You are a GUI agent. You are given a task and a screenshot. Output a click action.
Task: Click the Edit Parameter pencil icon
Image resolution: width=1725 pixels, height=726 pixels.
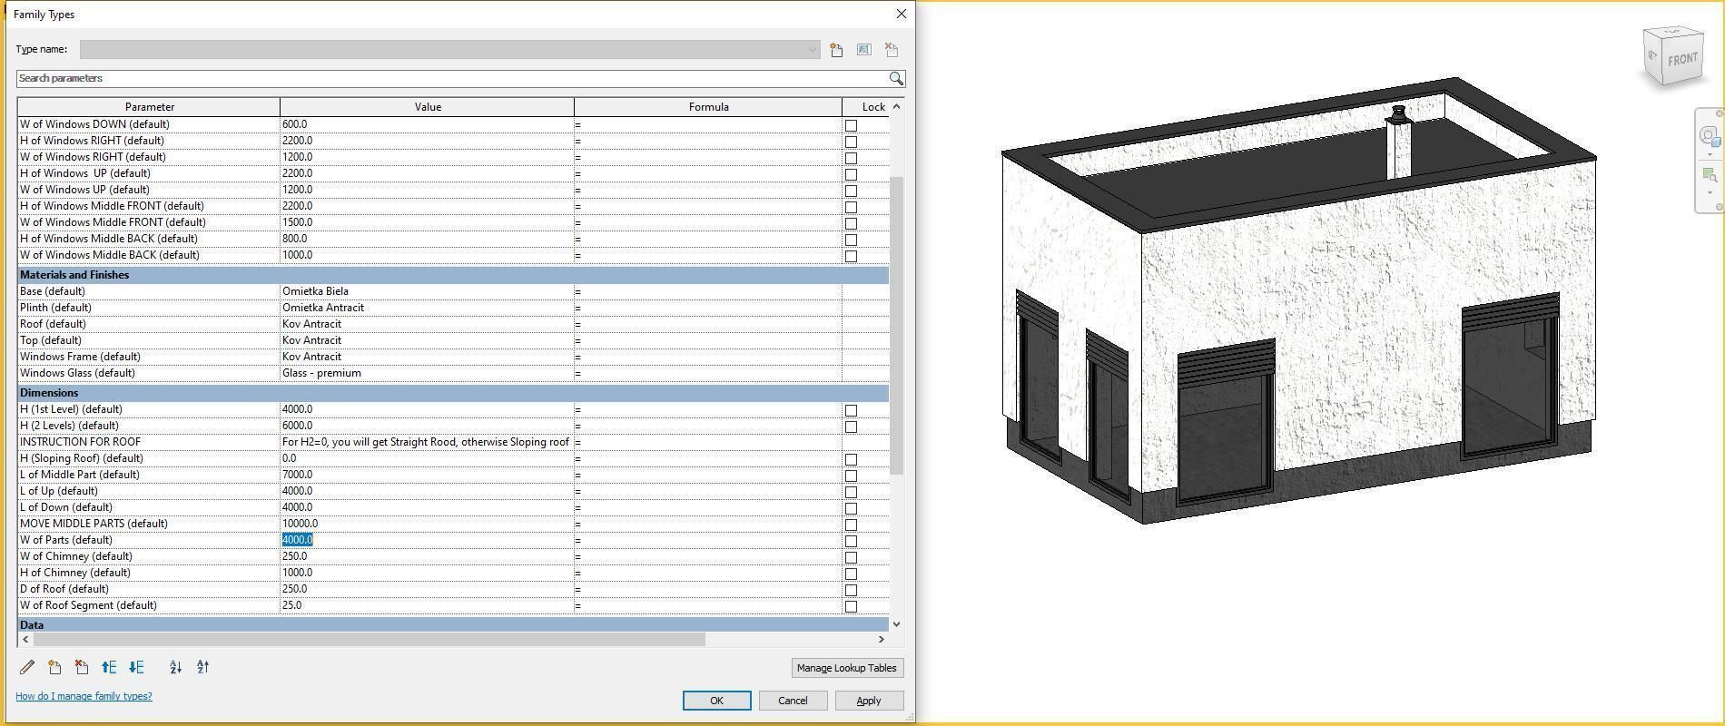(x=27, y=667)
